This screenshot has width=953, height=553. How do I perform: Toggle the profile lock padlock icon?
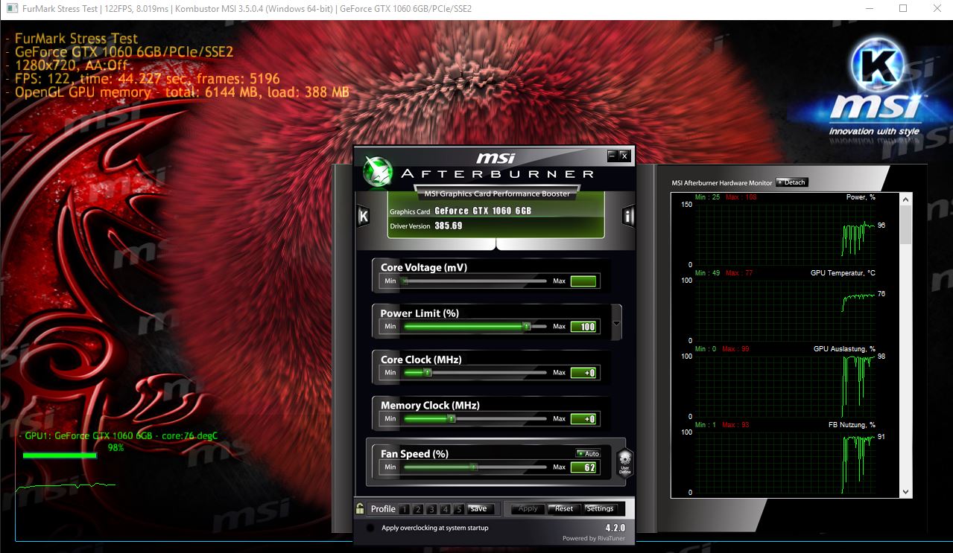click(360, 508)
